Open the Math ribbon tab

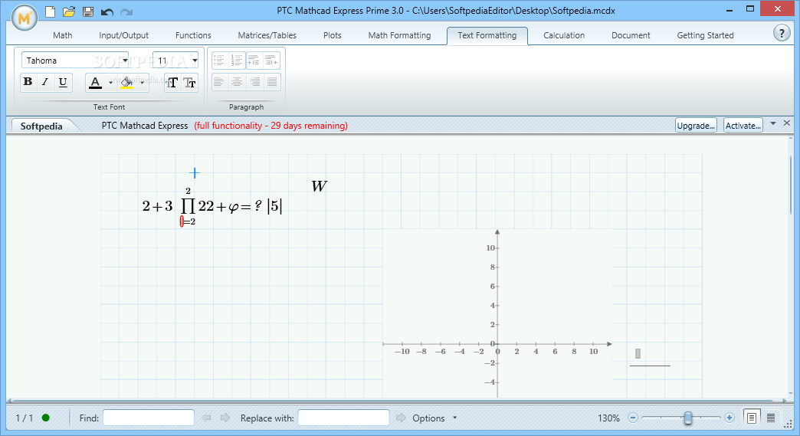click(x=63, y=35)
